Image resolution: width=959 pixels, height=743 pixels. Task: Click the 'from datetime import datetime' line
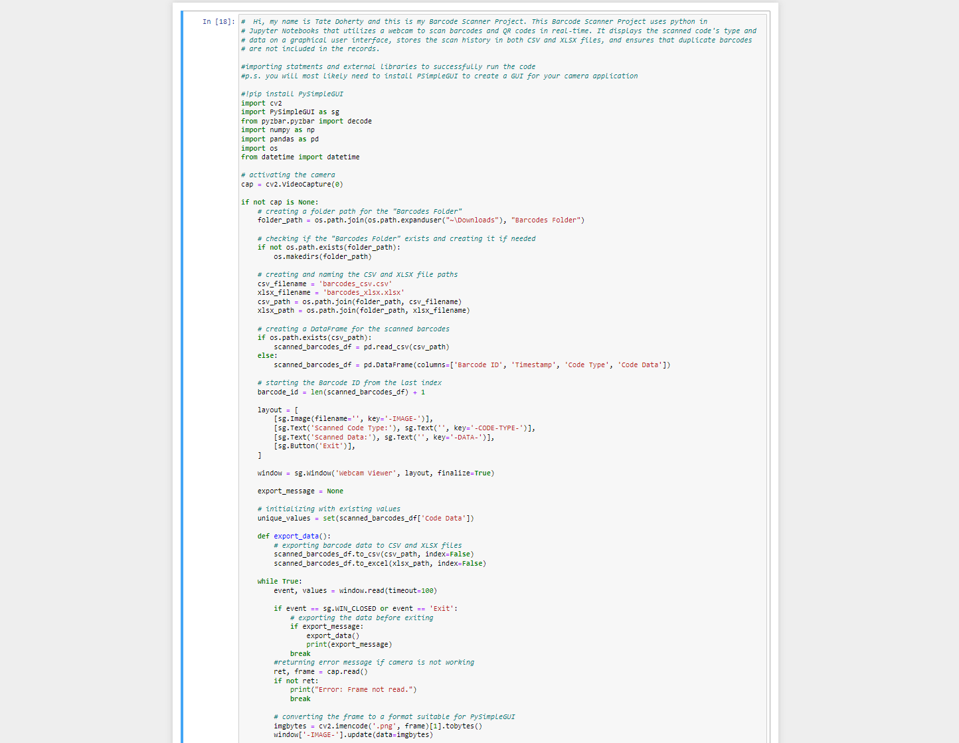300,157
